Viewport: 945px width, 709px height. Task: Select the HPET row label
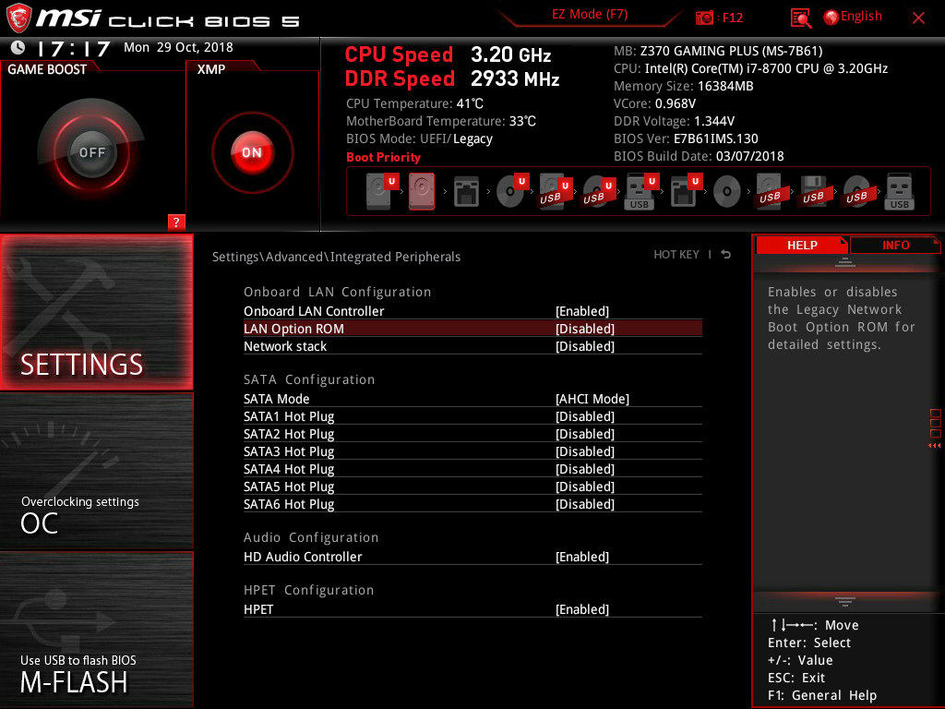coord(258,609)
